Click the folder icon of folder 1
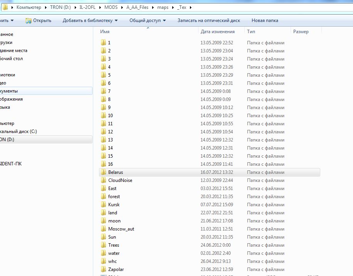Image resolution: width=353 pixels, height=276 pixels. pyautogui.click(x=103, y=42)
